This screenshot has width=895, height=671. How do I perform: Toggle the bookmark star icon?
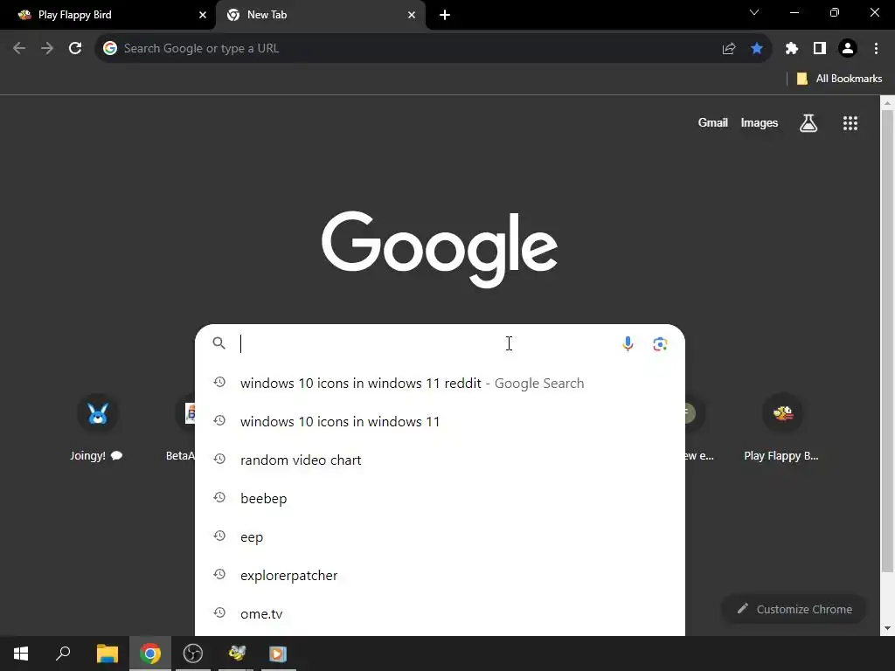coord(757,49)
